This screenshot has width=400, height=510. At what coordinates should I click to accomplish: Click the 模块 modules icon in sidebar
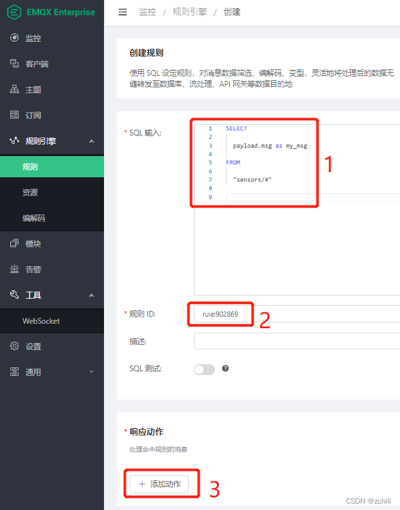pos(14,243)
